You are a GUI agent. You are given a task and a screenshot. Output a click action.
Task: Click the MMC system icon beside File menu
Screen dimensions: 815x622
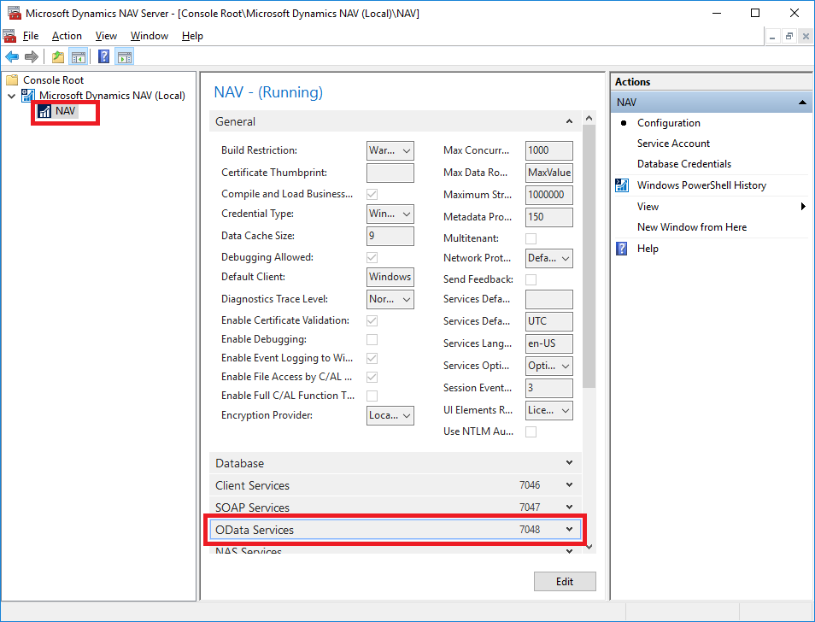(9, 36)
